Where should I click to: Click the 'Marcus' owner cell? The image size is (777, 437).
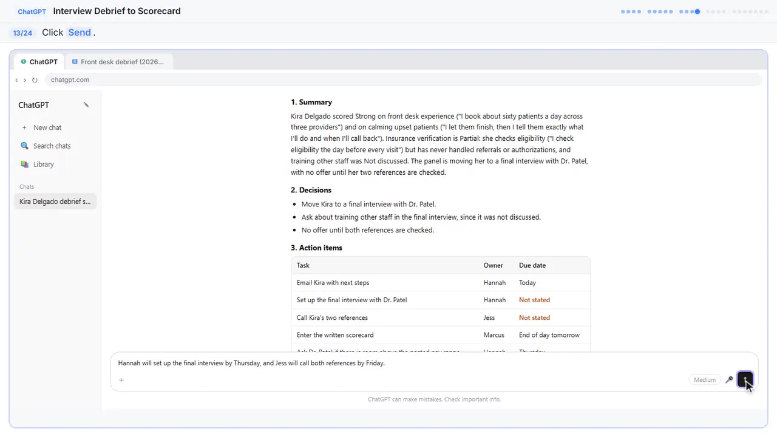click(x=494, y=335)
